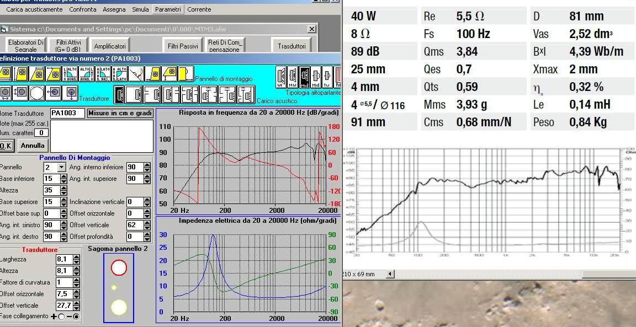Screen dimensions: 636x327
Task: Click the datasheet viewer's left scroll arrow
Action: (x=389, y=274)
